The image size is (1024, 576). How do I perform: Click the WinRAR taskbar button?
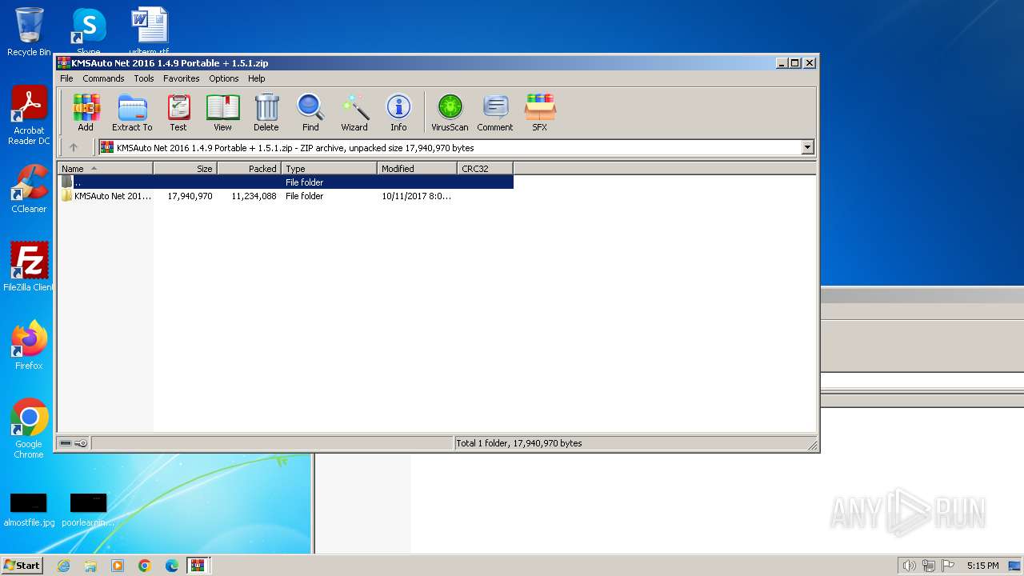coord(198,566)
